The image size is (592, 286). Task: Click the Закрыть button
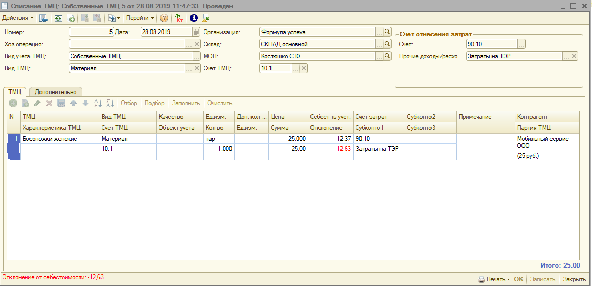click(x=574, y=279)
